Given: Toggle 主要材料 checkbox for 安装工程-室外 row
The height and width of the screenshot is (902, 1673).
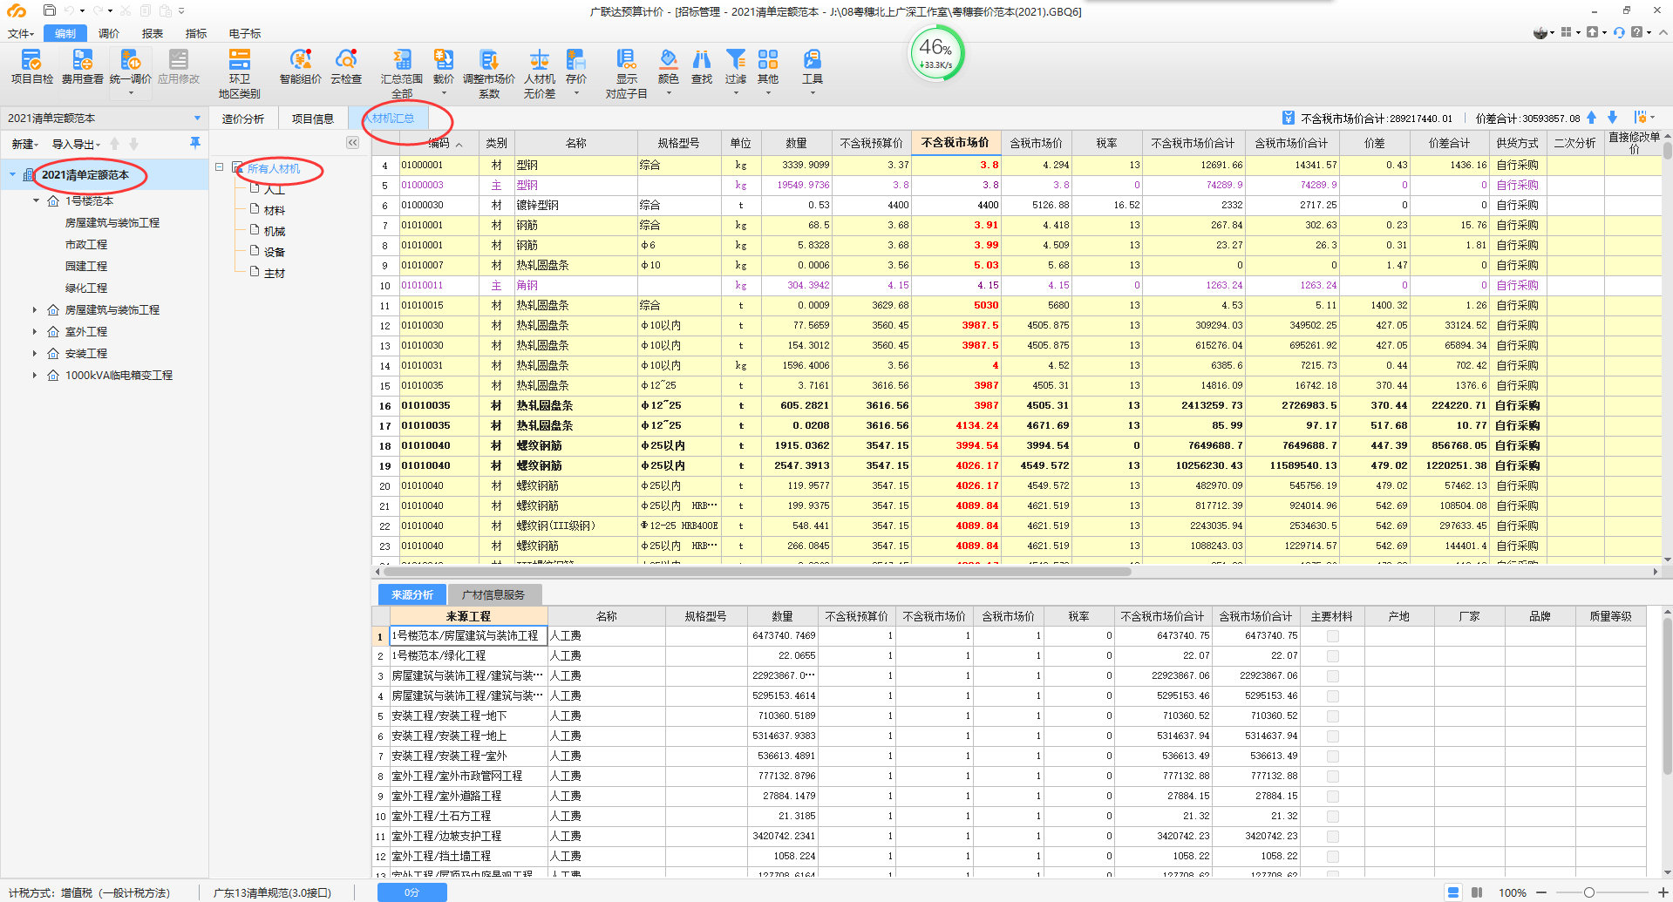Looking at the screenshot, I should [1332, 756].
